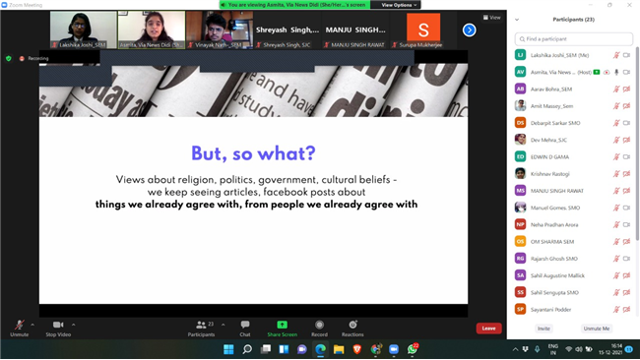The height and width of the screenshot is (360, 640).
Task: Toggle Lakshika Joshi_SEM's mic icon in list
Action: 616,55
